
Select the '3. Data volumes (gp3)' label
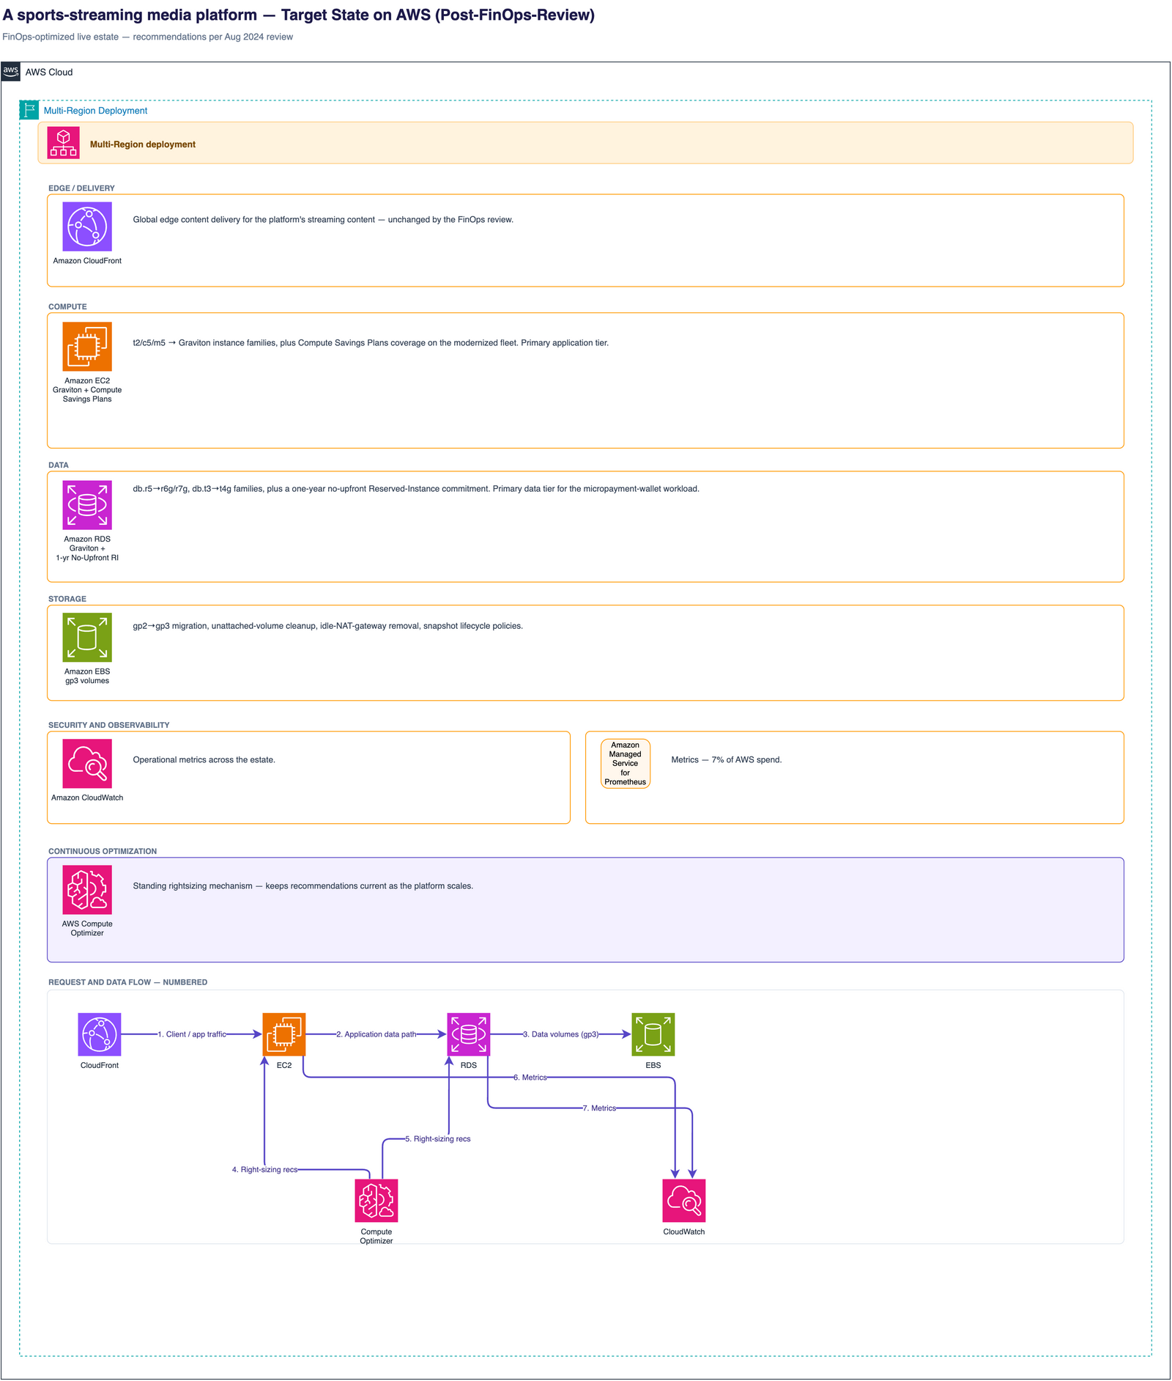point(561,1034)
